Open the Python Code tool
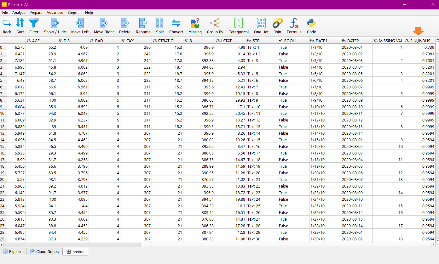 [311, 23]
